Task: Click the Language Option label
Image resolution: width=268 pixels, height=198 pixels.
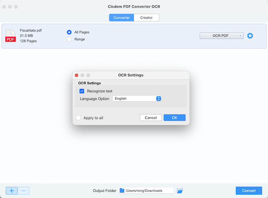Action: pos(95,99)
